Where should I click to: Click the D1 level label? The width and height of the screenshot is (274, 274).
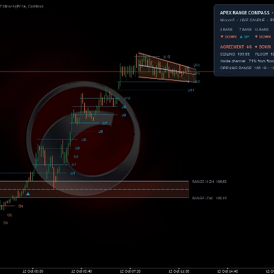[x=21, y=206]
